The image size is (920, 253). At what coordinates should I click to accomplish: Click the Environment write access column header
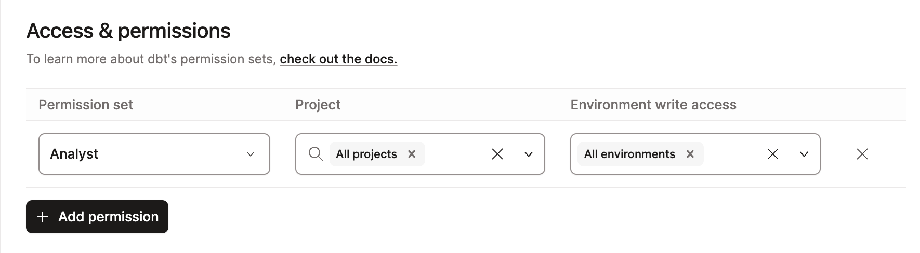click(653, 105)
